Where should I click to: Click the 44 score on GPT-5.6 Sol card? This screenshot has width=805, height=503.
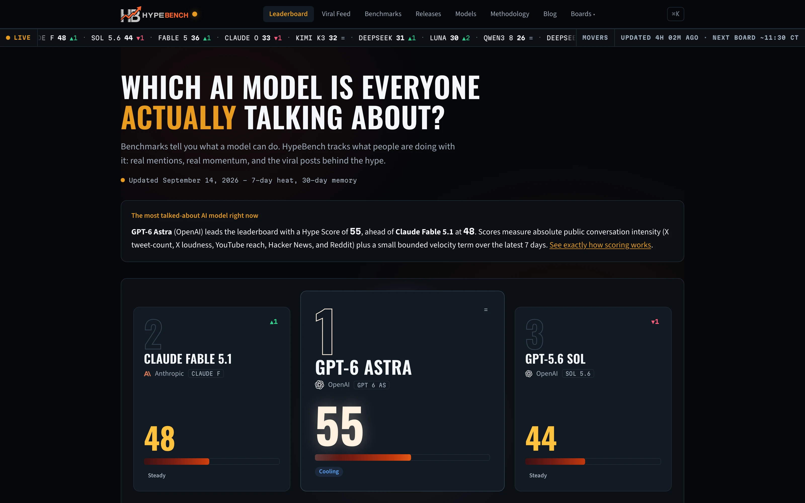[541, 439]
